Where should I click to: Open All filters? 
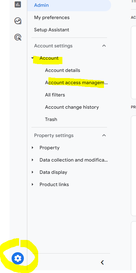(55, 95)
